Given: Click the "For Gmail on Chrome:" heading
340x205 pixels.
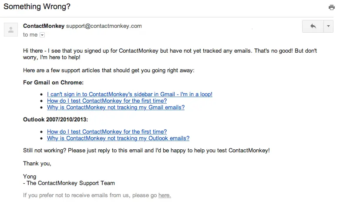Looking at the screenshot, I should point(53,82).
